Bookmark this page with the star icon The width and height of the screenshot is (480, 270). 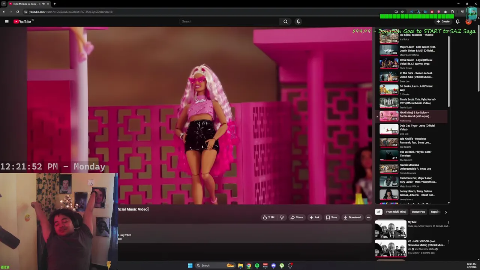[402, 12]
